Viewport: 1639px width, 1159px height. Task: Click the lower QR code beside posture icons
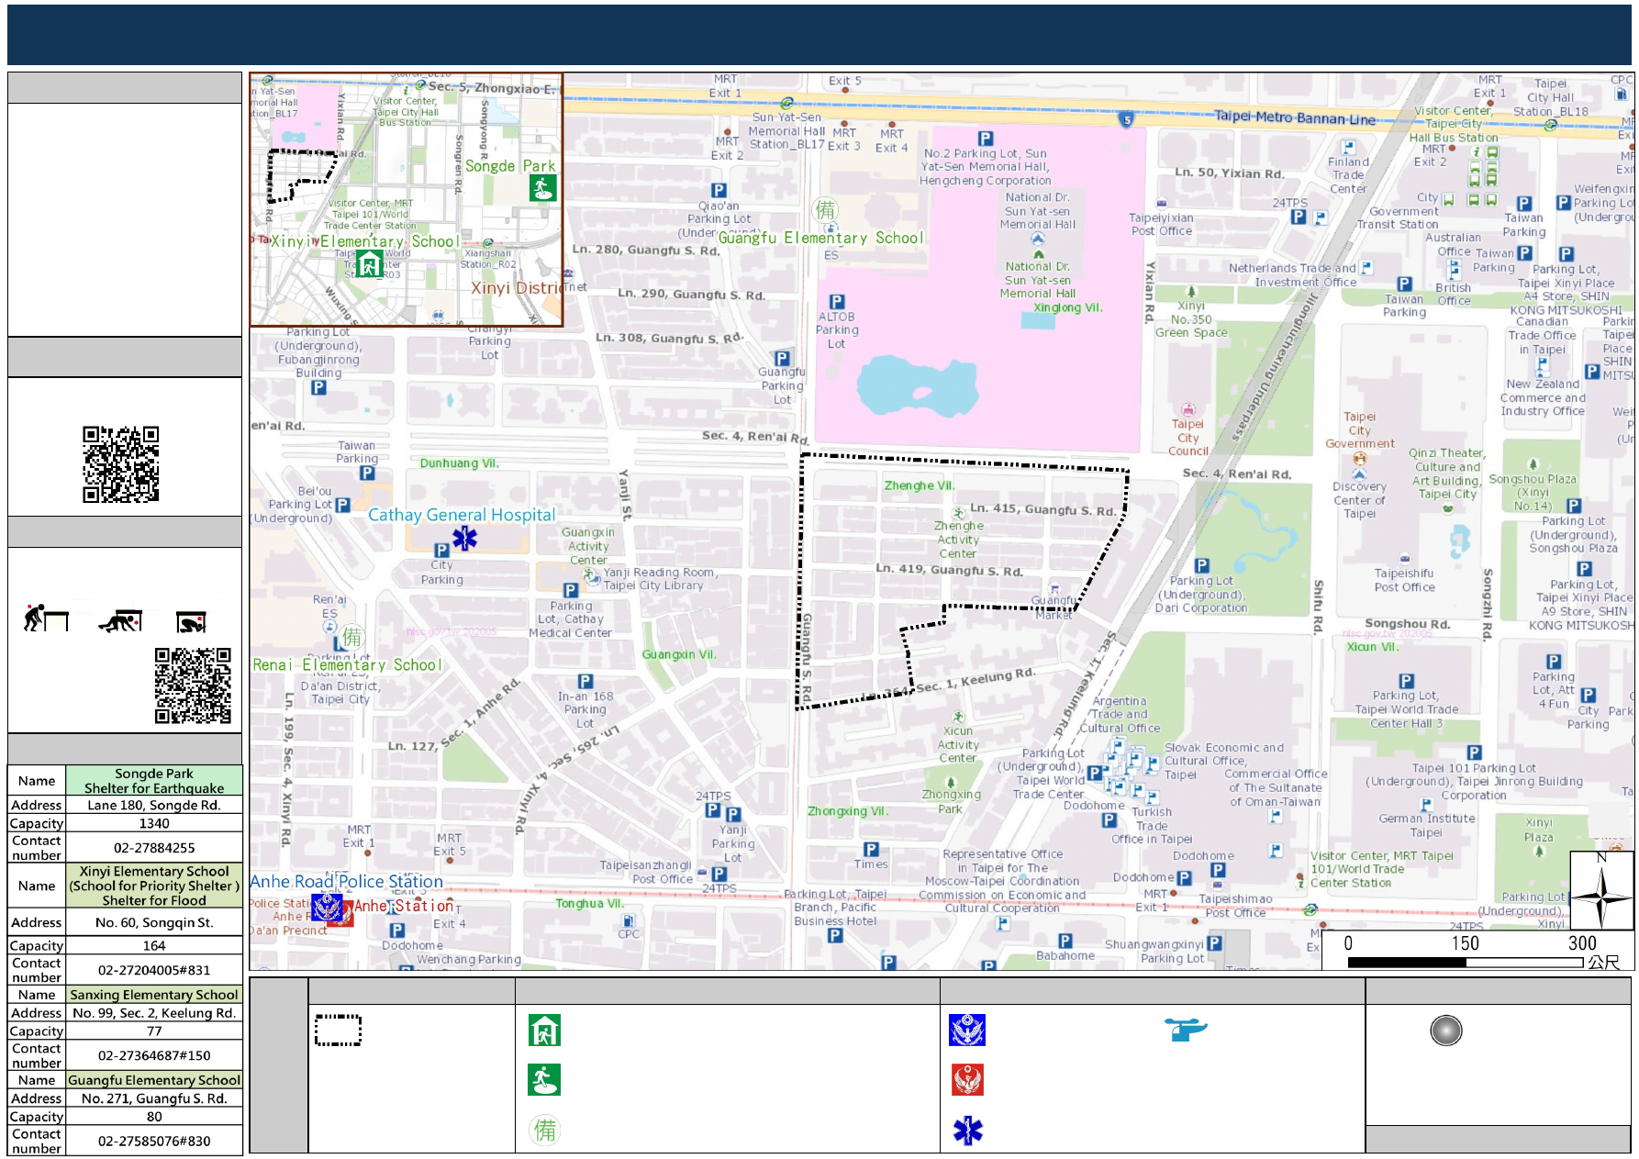pos(193,685)
